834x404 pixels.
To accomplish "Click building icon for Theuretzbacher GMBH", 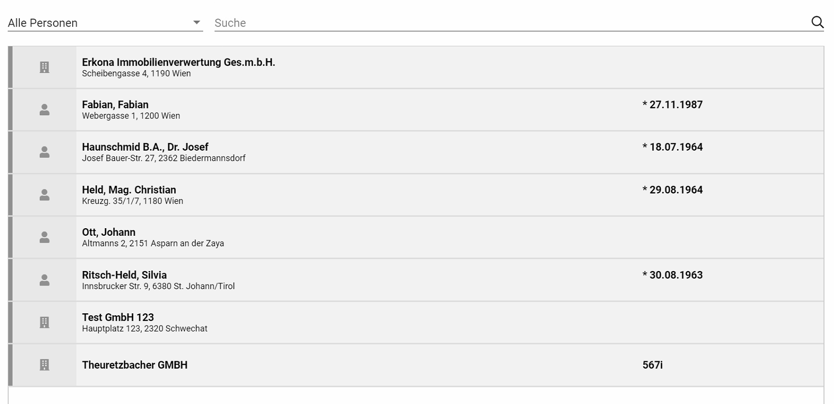I will coord(44,365).
